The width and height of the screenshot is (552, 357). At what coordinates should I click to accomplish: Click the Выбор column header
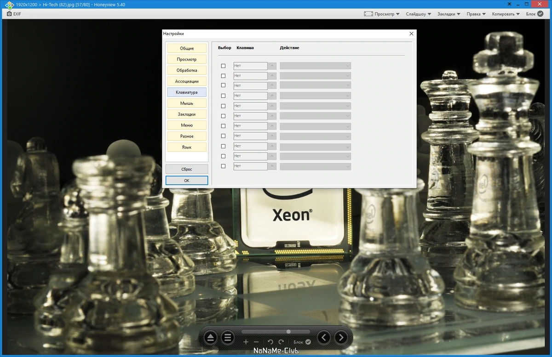click(x=224, y=48)
